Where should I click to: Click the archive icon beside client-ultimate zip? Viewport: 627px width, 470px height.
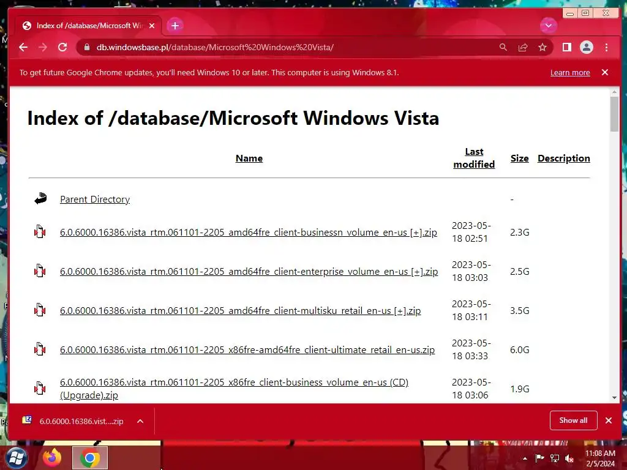[x=40, y=349]
